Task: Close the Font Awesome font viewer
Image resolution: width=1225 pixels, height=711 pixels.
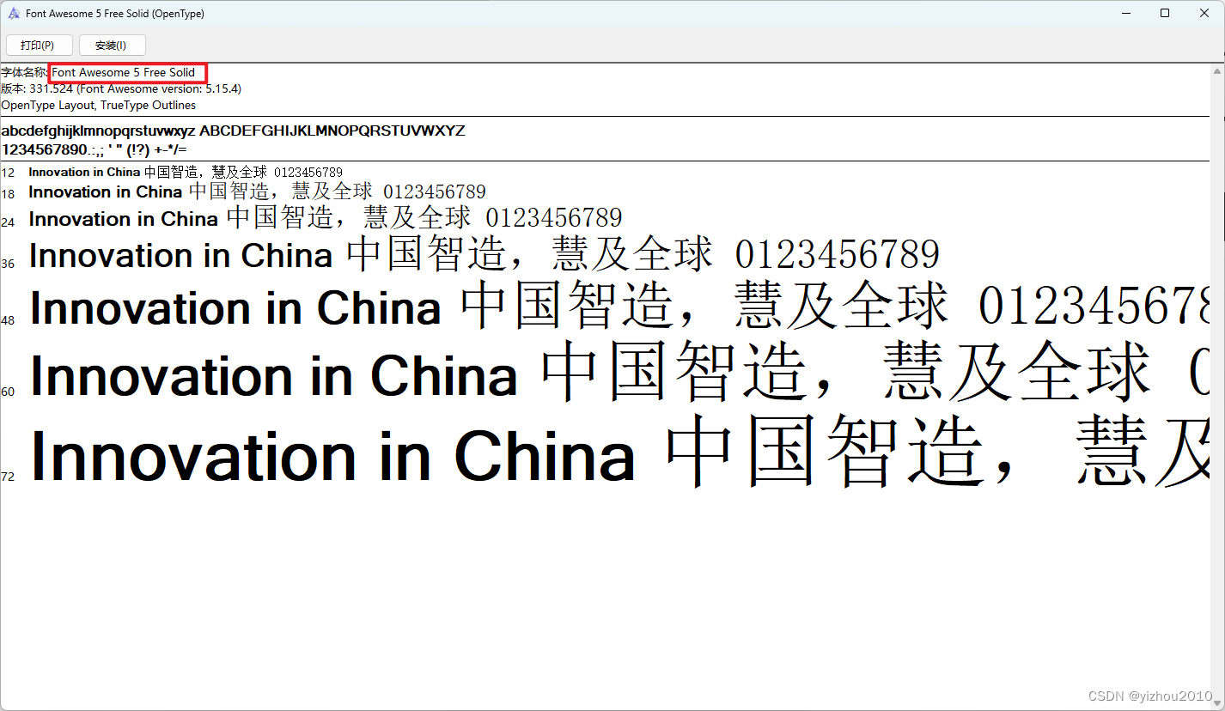Action: point(1204,13)
